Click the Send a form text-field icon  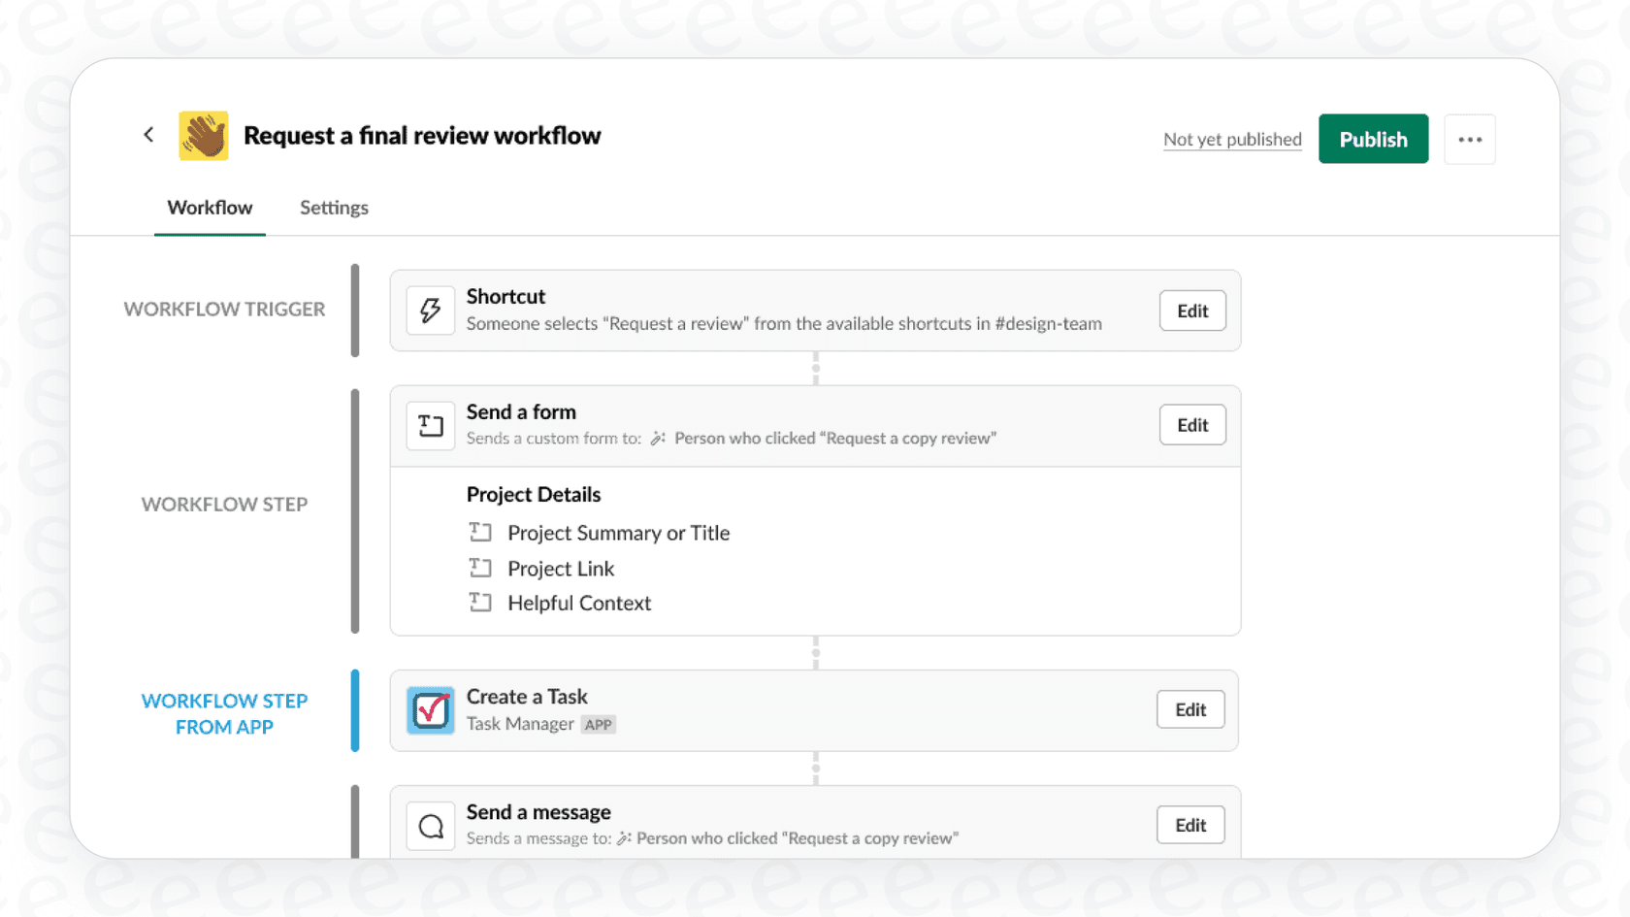tap(430, 424)
